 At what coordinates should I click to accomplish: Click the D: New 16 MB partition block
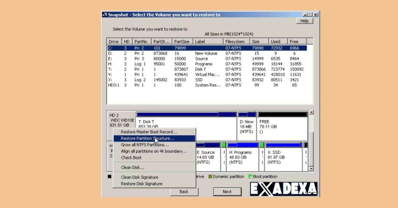coord(247,126)
